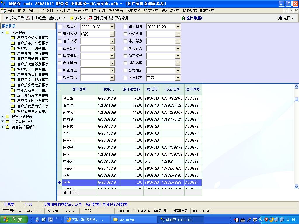Screen dimensions: 299x224
Task: Enable the 起始日期 checkbox
Action: click(x=60, y=27)
